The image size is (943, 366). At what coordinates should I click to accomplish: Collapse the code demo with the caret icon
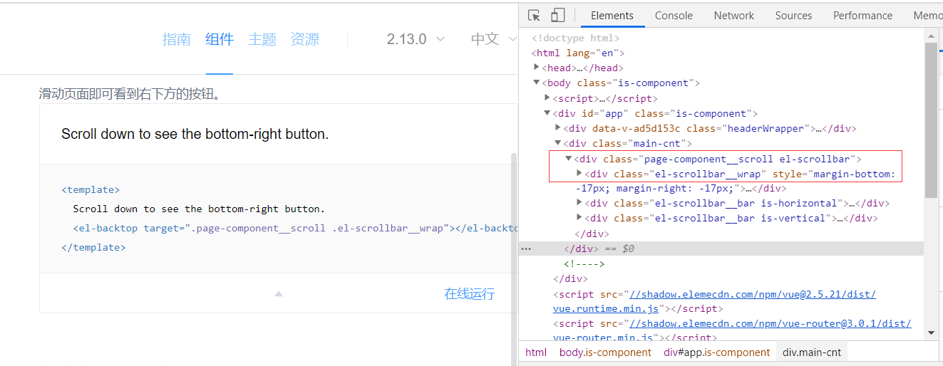click(x=279, y=293)
